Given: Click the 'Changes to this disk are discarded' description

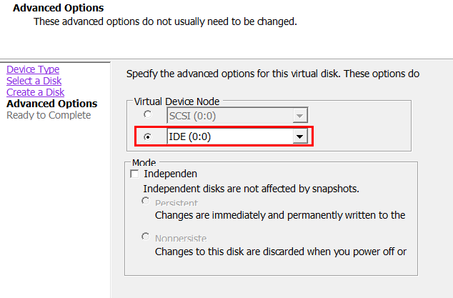Looking at the screenshot, I should (281, 251).
